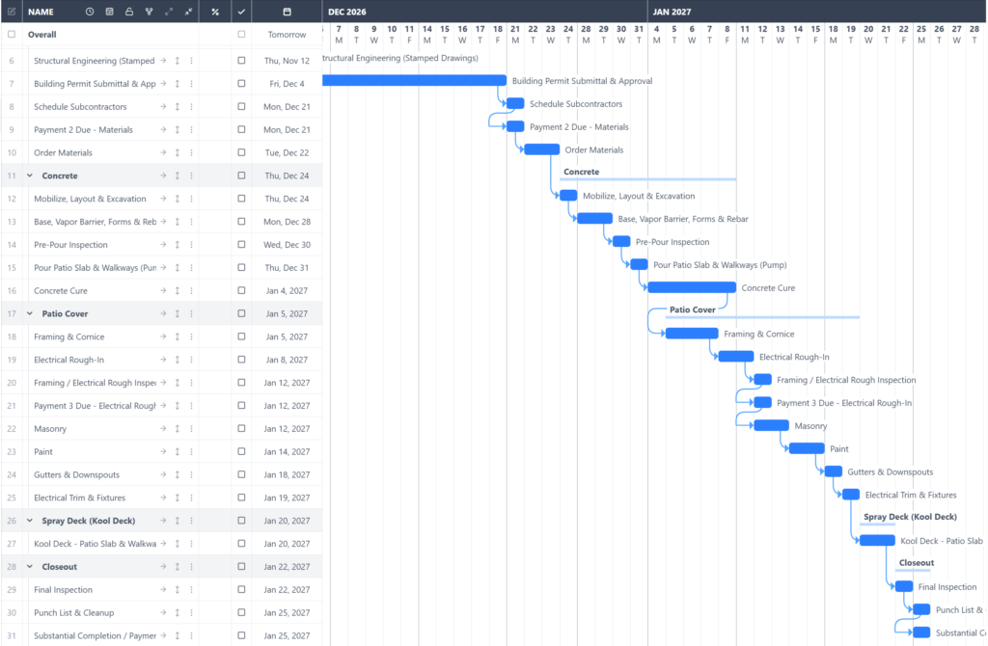Click row number 14 in the task list

click(x=12, y=244)
